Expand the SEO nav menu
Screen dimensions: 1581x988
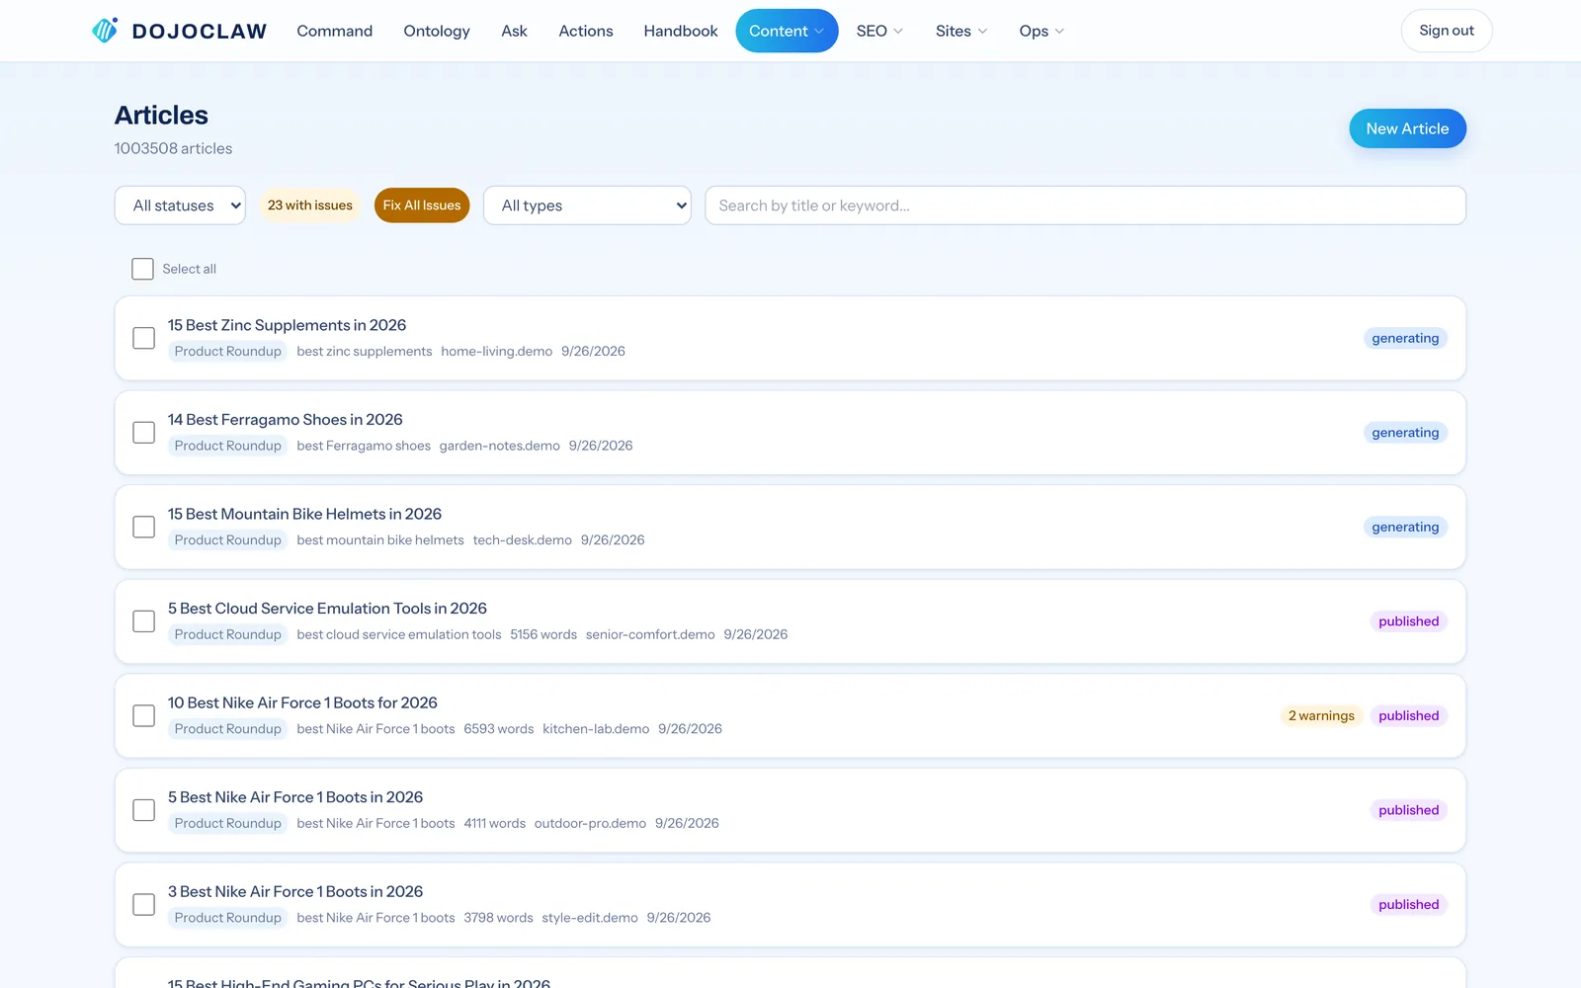pos(879,31)
